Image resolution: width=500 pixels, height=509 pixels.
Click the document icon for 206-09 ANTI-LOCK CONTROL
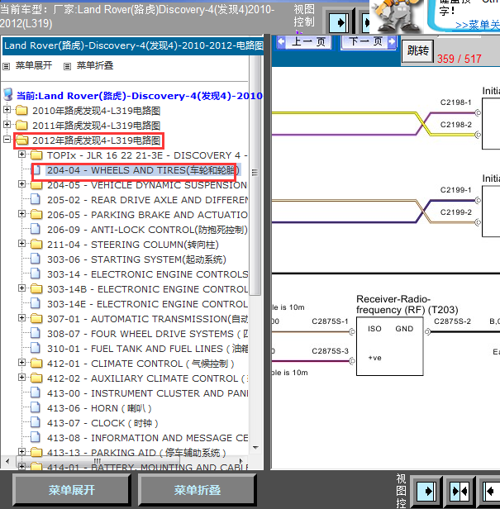(x=36, y=229)
